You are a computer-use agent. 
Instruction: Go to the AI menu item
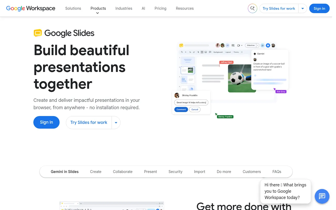coord(143,8)
